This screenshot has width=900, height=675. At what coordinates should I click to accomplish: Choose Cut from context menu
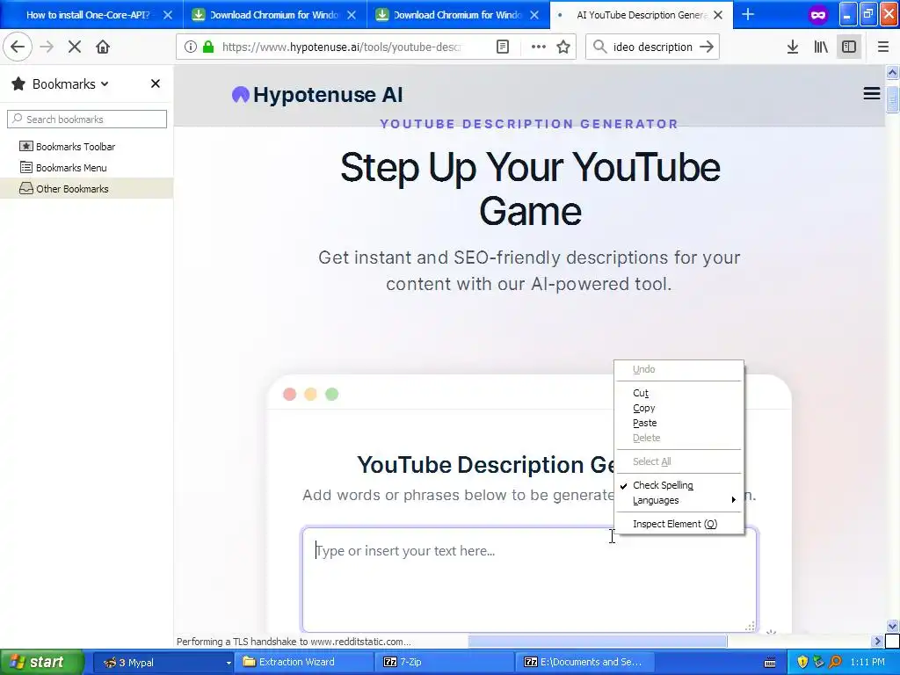pyautogui.click(x=679, y=393)
